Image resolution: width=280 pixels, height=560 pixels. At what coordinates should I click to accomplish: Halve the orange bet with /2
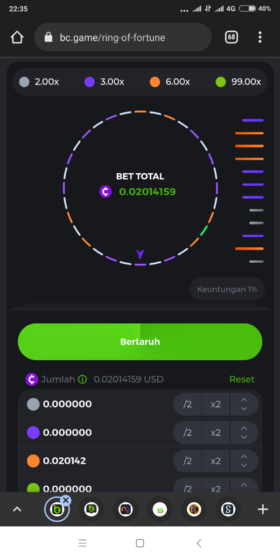point(188,461)
